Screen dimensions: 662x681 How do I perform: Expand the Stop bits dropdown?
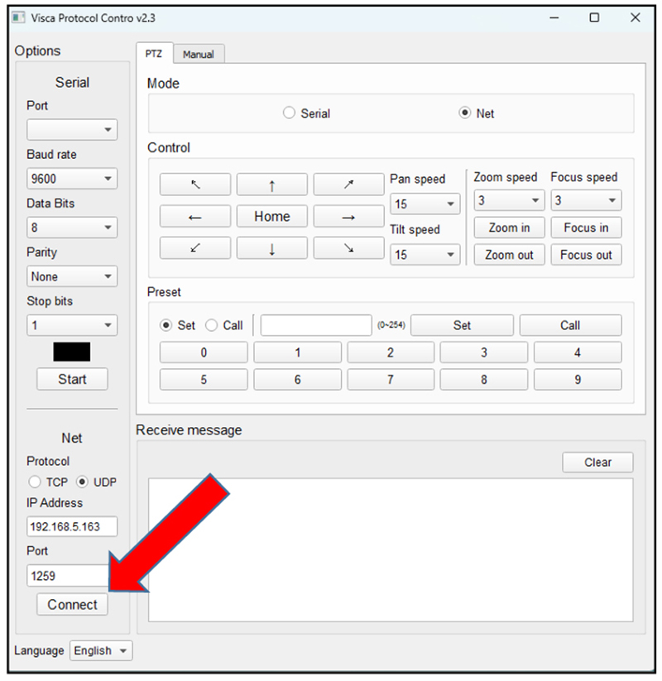(x=72, y=325)
